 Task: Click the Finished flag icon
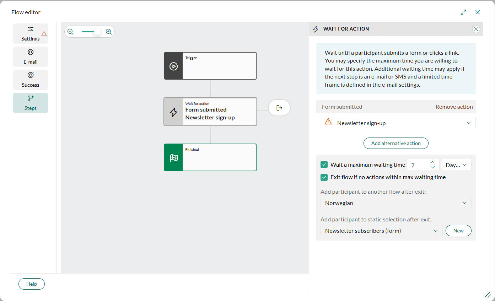(x=173, y=157)
